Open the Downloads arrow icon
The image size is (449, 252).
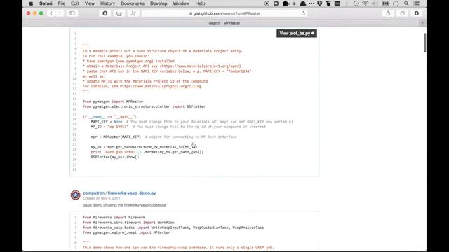coord(416,13)
